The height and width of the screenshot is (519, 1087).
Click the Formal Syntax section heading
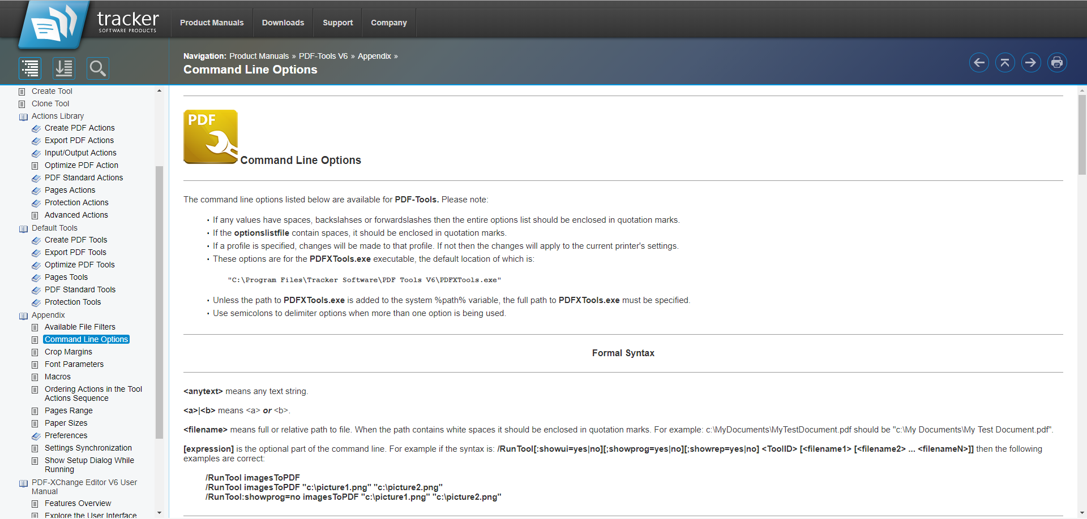(x=623, y=353)
